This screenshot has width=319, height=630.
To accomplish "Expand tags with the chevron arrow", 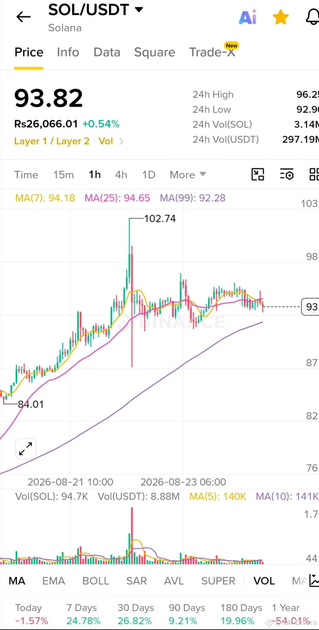I will (x=121, y=142).
